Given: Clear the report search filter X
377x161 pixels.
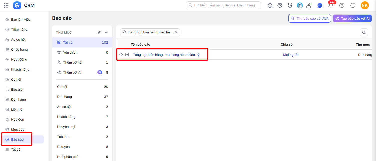Looking at the screenshot, I should [x=176, y=32].
